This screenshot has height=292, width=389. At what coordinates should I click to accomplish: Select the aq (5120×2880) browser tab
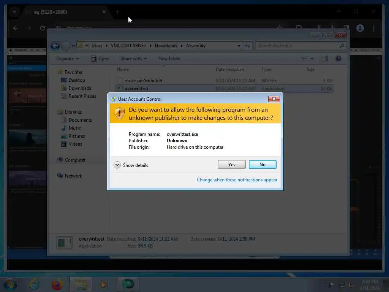pyautogui.click(x=66, y=12)
